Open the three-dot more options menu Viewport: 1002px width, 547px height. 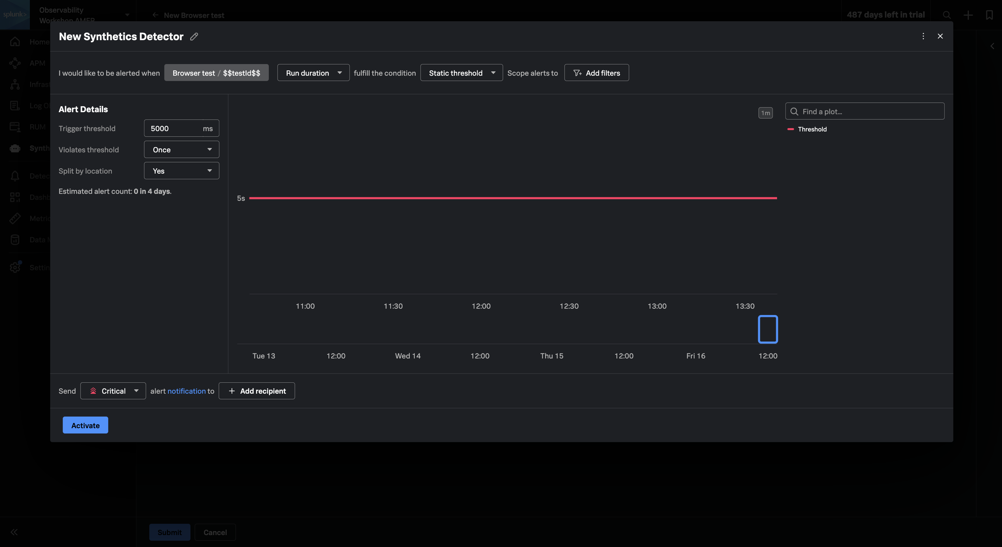pyautogui.click(x=923, y=36)
